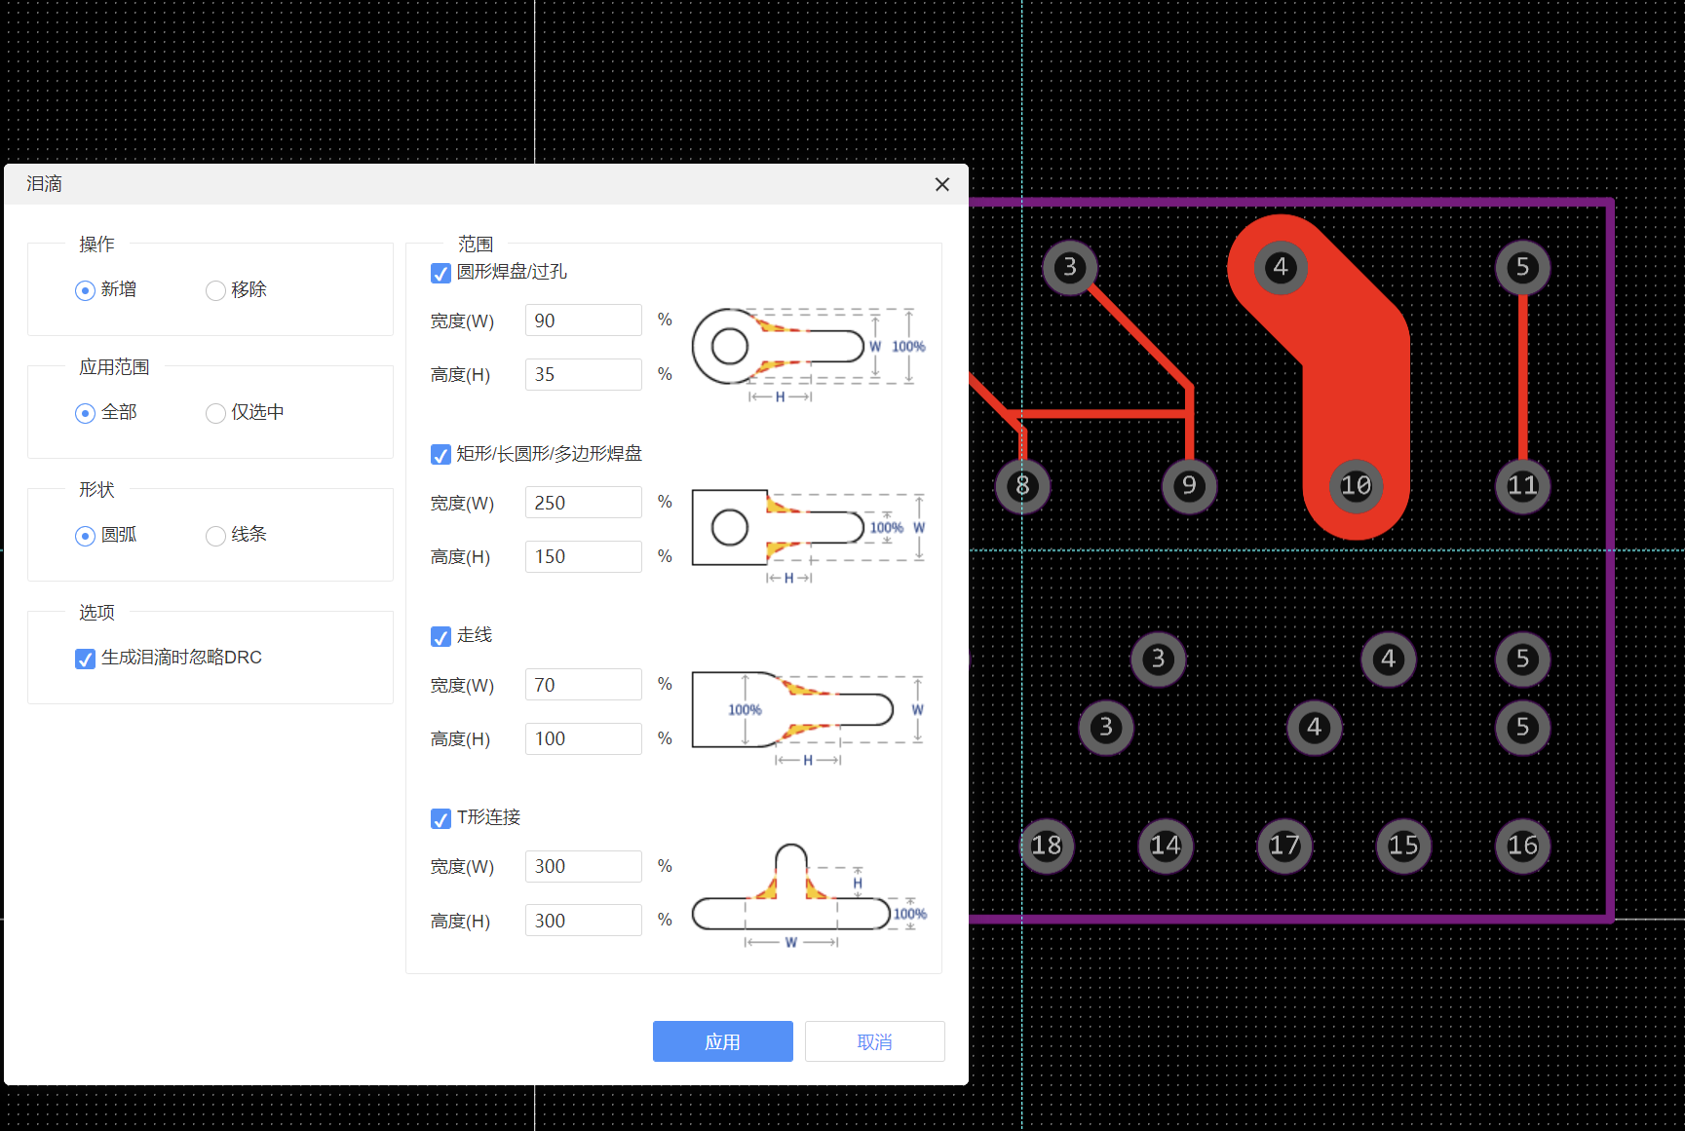Click the 取消 cancel button
This screenshot has height=1131, width=1685.
click(x=874, y=1041)
